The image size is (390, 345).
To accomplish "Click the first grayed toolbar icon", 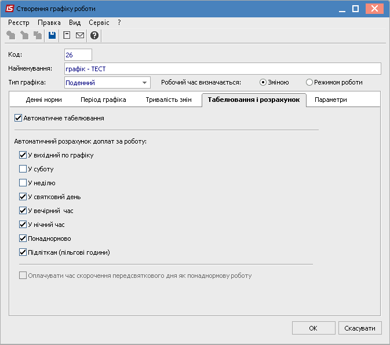I will [11, 35].
